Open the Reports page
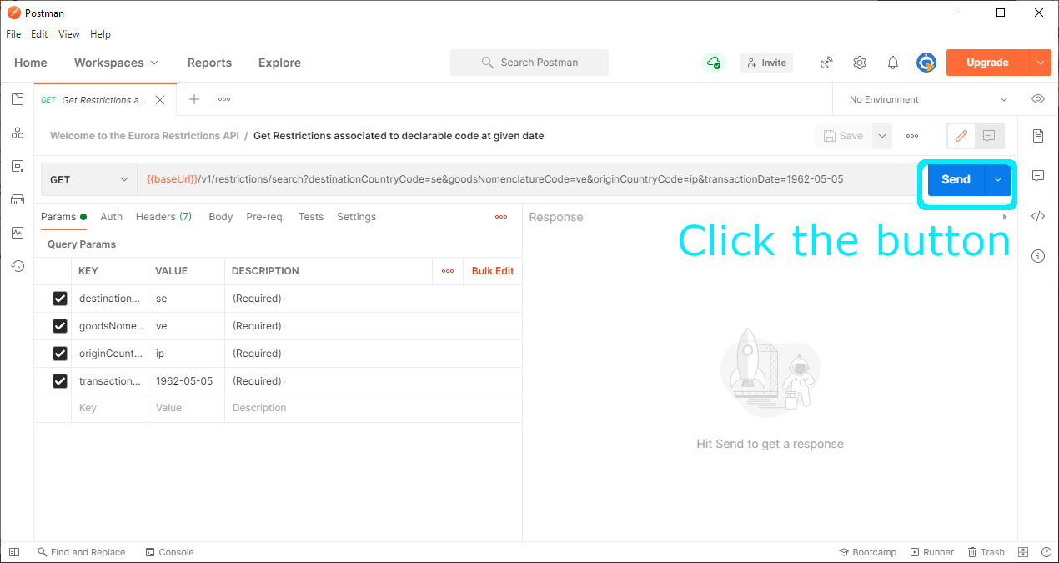This screenshot has height=563, width=1059. pyautogui.click(x=209, y=63)
